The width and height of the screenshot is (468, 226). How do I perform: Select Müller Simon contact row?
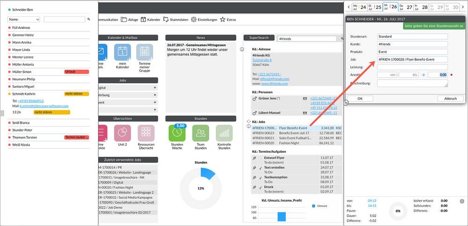(x=49, y=72)
